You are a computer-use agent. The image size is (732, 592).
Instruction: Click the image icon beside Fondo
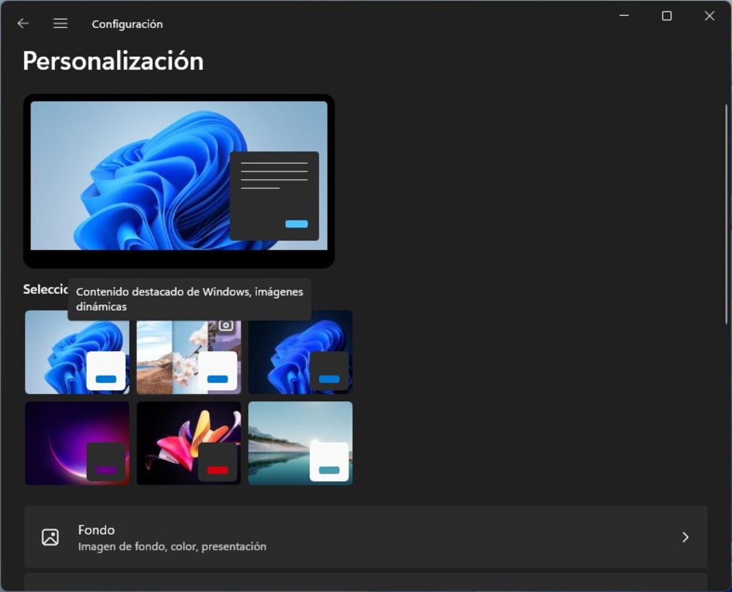(50, 537)
